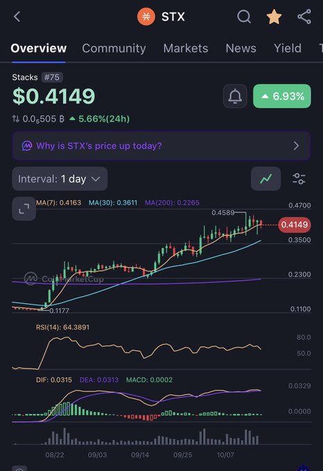Switch chart type with green line icon
This screenshot has height=471, width=323.
(265, 179)
